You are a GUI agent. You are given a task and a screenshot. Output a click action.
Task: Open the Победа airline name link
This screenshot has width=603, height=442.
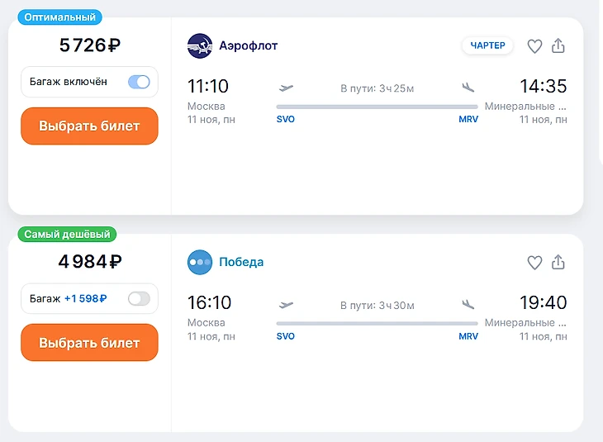241,262
